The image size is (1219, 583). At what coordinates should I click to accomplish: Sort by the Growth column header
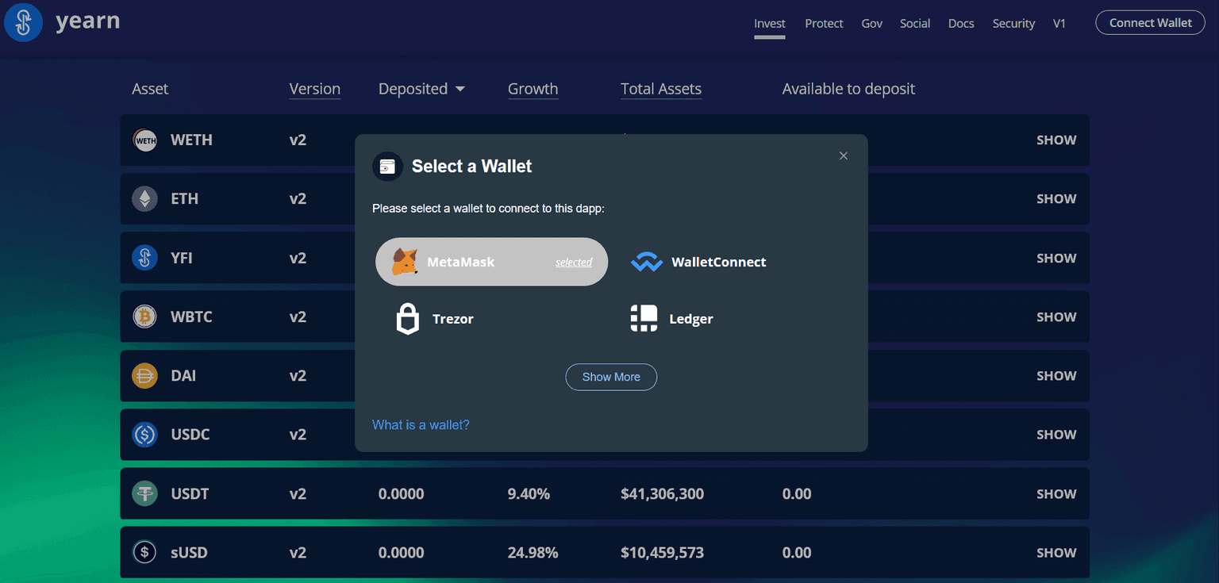pyautogui.click(x=533, y=90)
